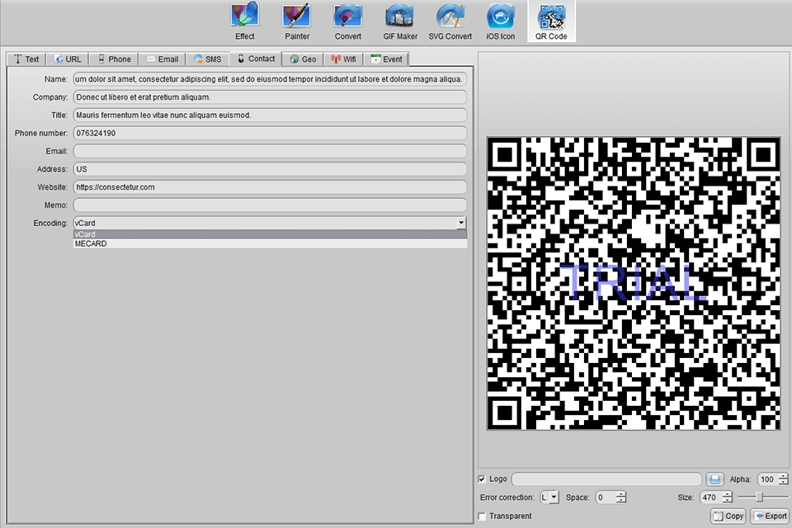Open the Error correction dropdown
This screenshot has width=792, height=528.
click(x=549, y=497)
